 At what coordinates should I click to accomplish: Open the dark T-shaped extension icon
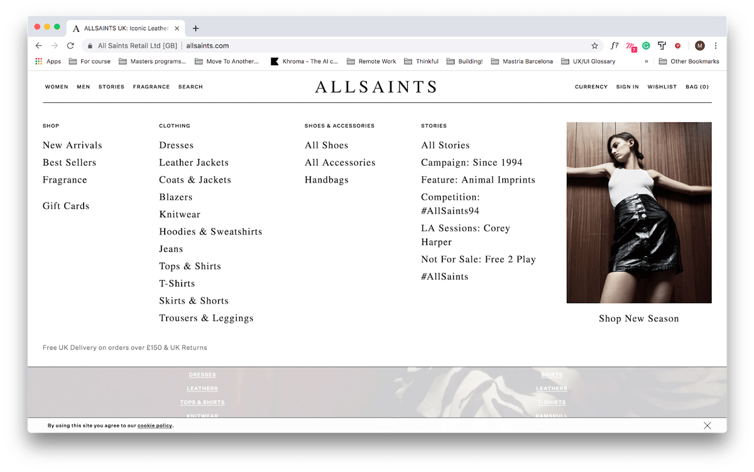(x=662, y=45)
